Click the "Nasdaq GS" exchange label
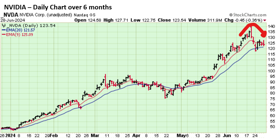Screen dimensions: 280x140 tap(85, 15)
